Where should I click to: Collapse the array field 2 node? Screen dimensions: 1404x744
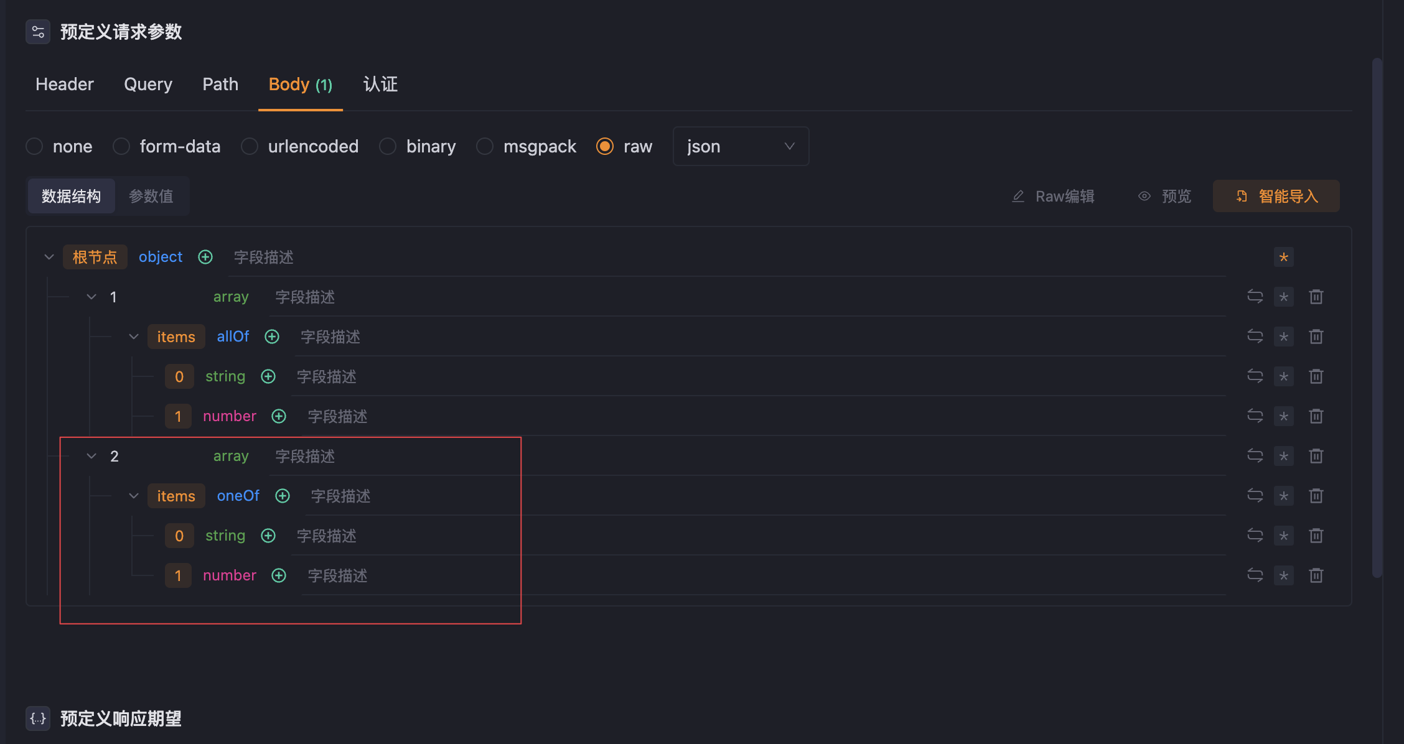coord(91,455)
